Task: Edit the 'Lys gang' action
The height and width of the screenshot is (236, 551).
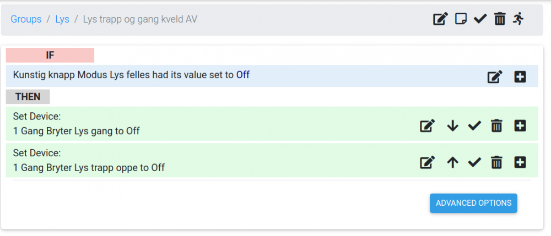Action: 426,126
